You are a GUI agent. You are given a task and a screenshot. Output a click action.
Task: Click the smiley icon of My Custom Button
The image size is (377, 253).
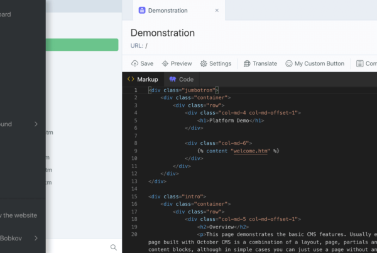coord(289,63)
